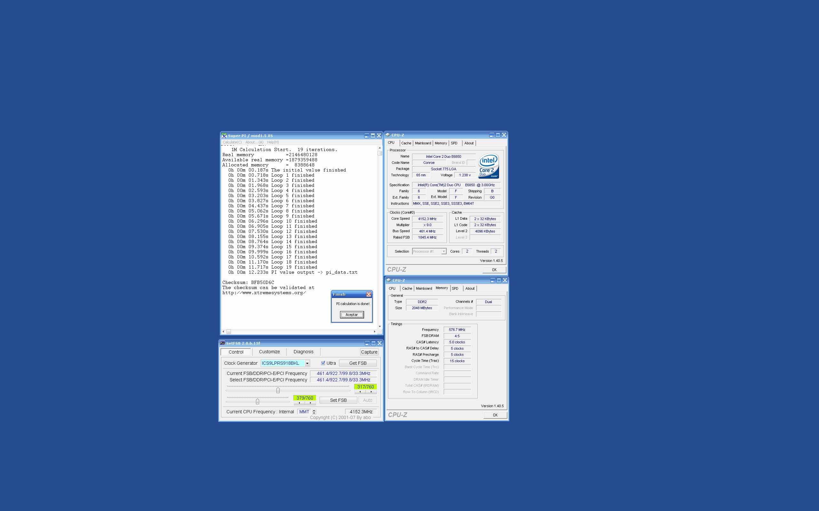Minimize the SetFSB window
This screenshot has height=511, width=819.
[367, 343]
